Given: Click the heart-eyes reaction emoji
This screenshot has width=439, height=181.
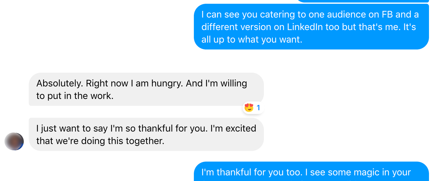Looking at the screenshot, I should coord(249,108).
